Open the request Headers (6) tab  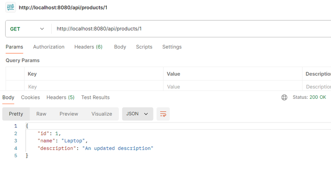[x=88, y=47]
